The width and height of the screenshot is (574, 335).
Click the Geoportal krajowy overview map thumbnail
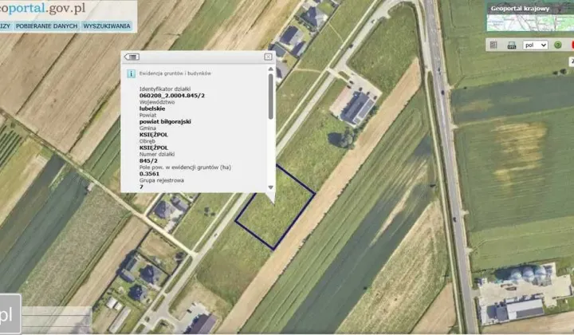529,17
